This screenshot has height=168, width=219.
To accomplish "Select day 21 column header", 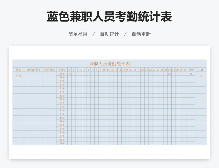I will (x=146, y=70).
